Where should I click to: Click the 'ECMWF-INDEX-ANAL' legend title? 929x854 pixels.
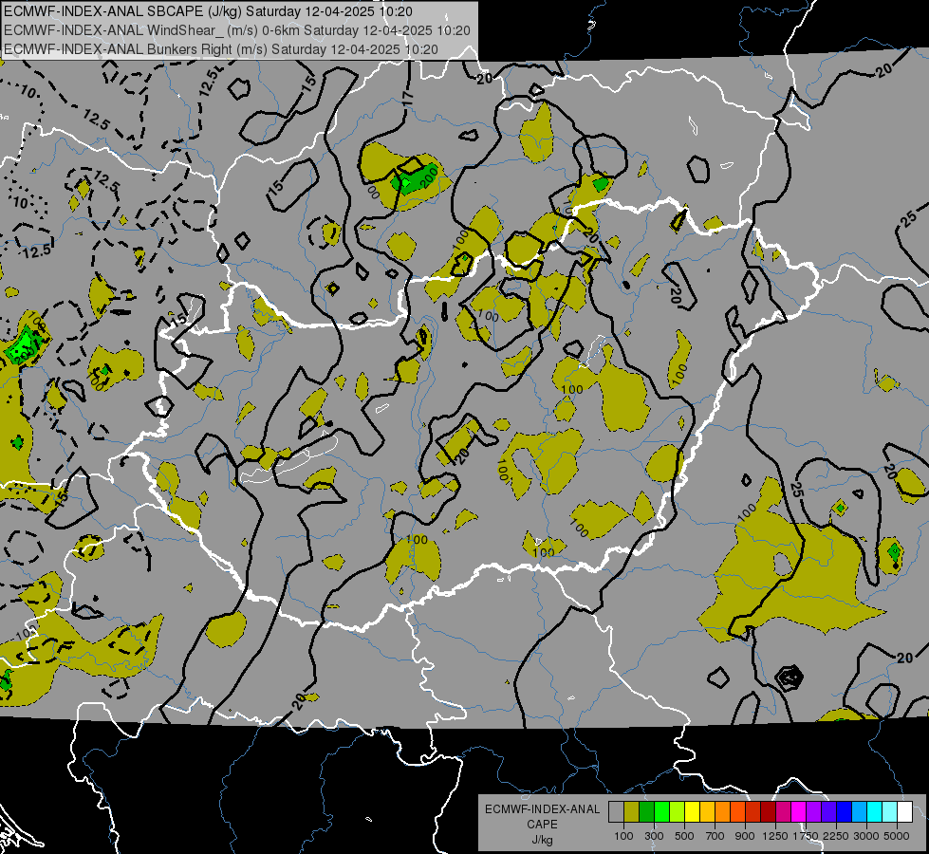coord(542,809)
